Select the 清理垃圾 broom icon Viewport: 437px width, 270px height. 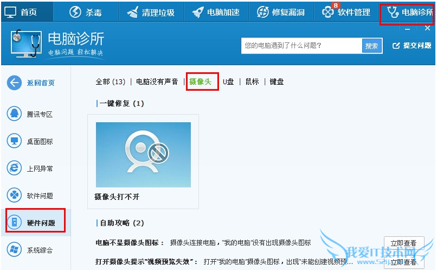132,12
